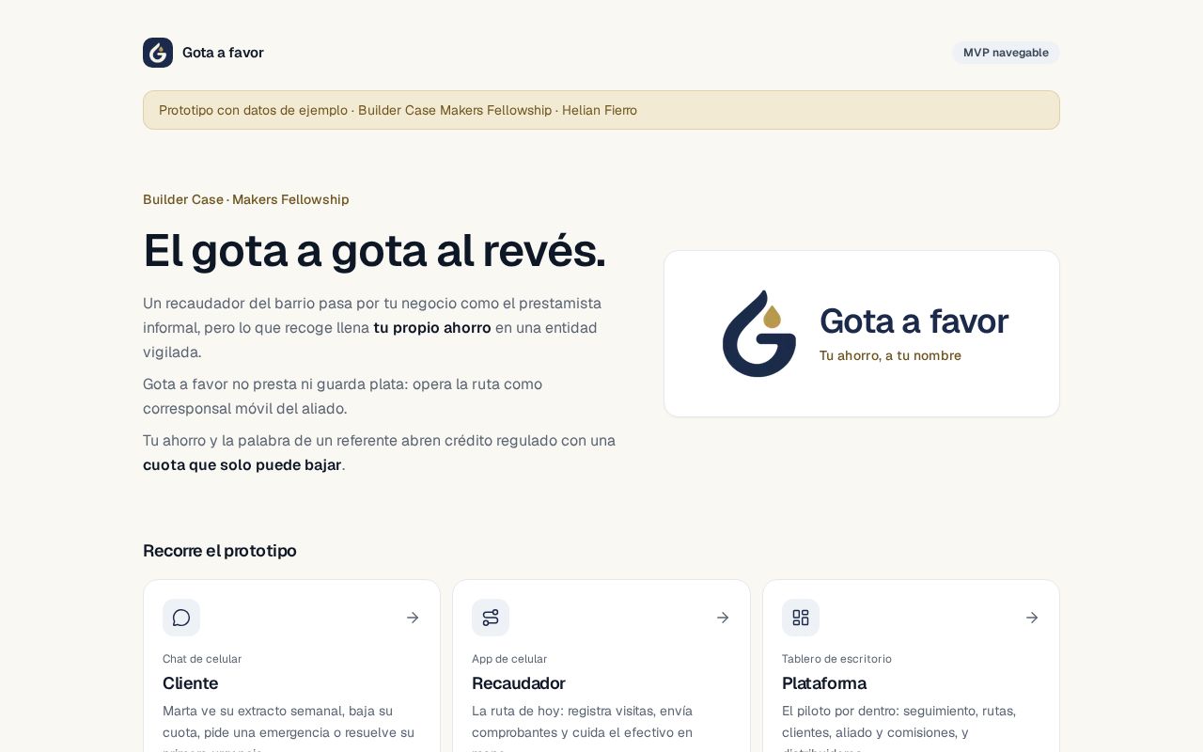Follow the arrow on the Plataforma card
The width and height of the screenshot is (1203, 752).
pyautogui.click(x=1032, y=618)
